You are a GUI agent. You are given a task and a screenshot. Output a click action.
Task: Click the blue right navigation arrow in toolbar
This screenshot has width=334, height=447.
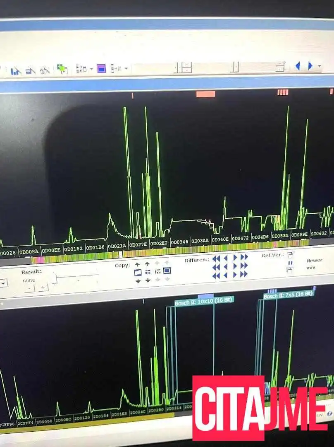click(x=310, y=66)
